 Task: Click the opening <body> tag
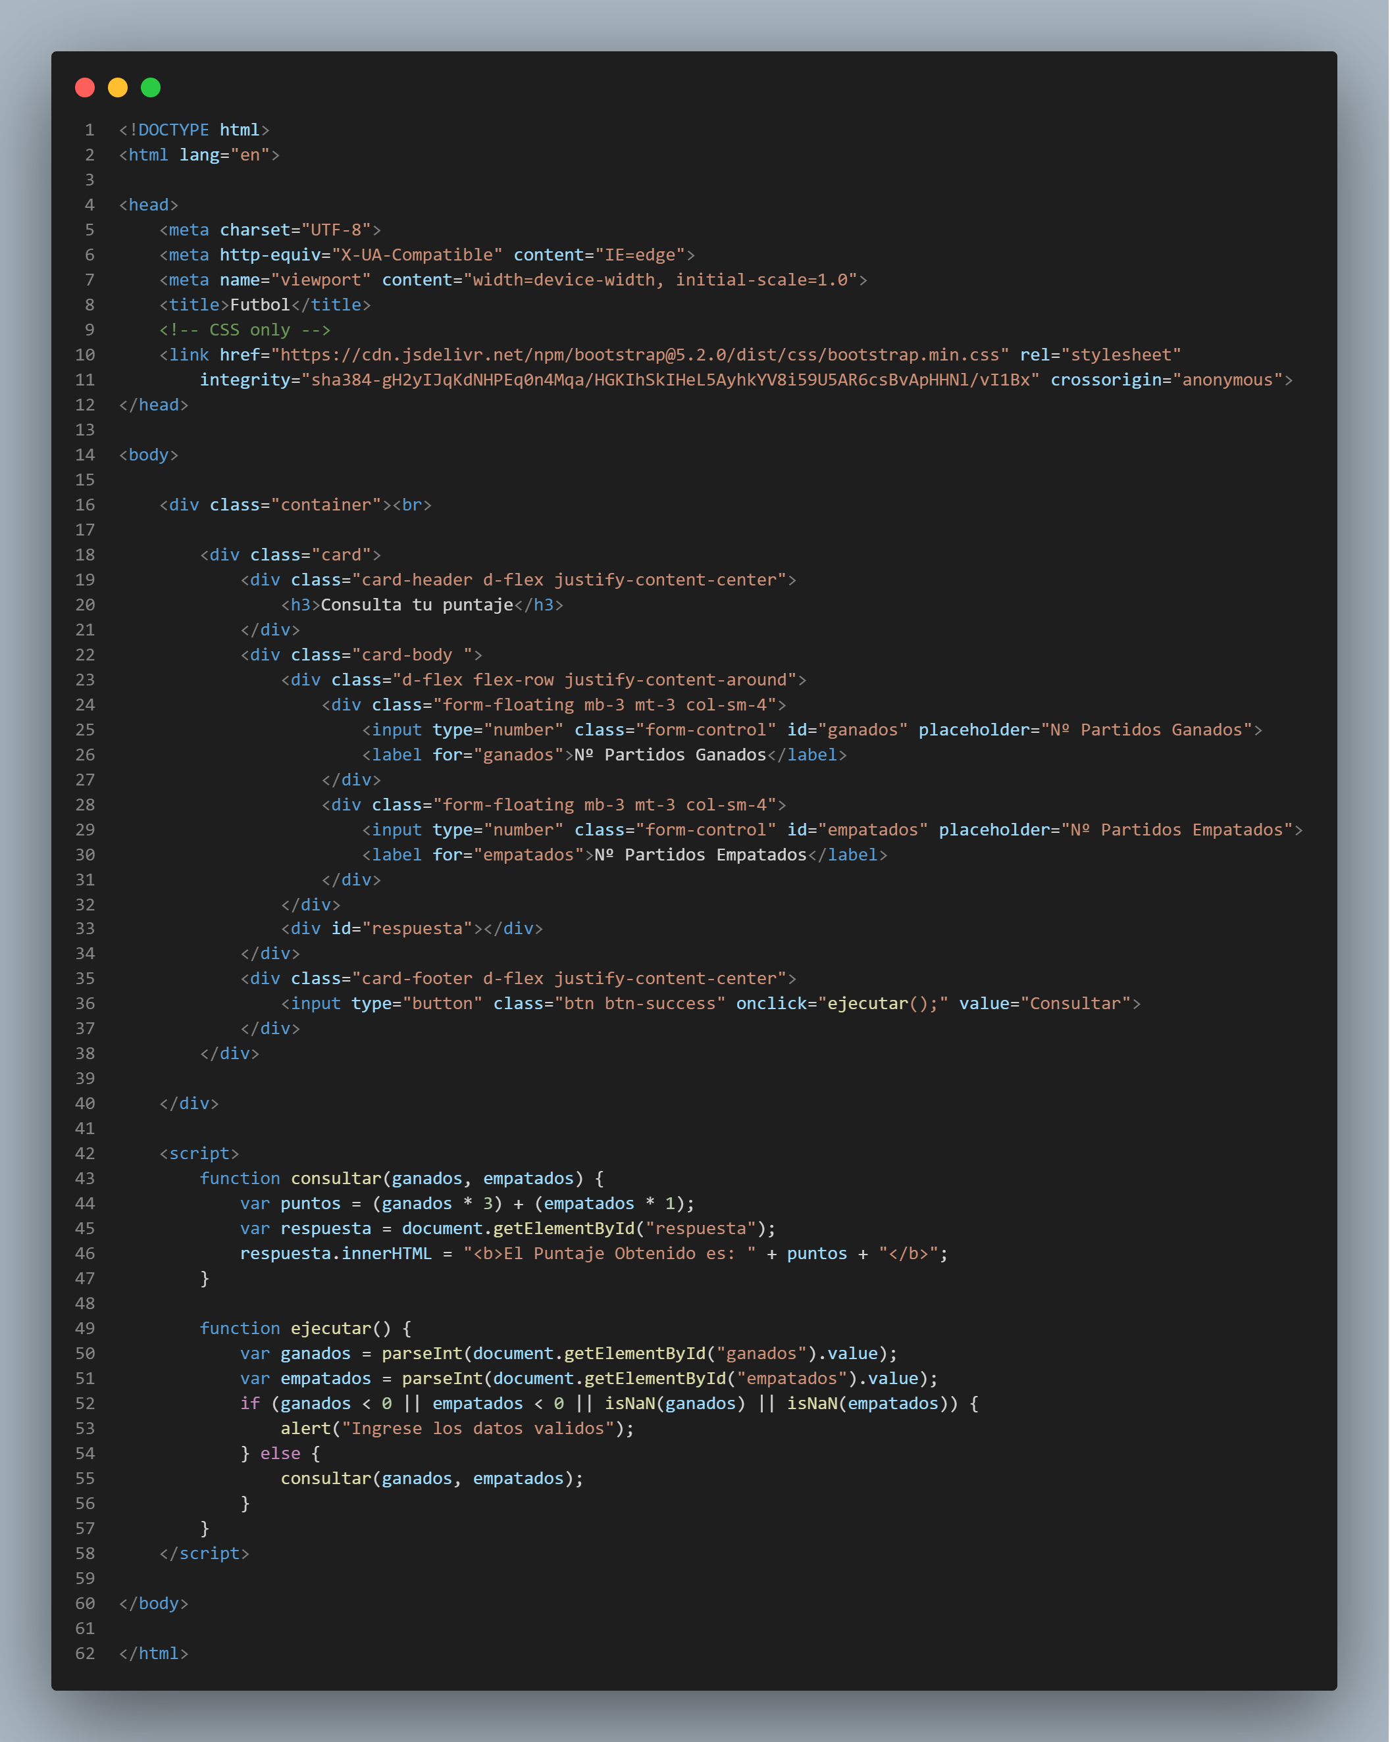[149, 456]
